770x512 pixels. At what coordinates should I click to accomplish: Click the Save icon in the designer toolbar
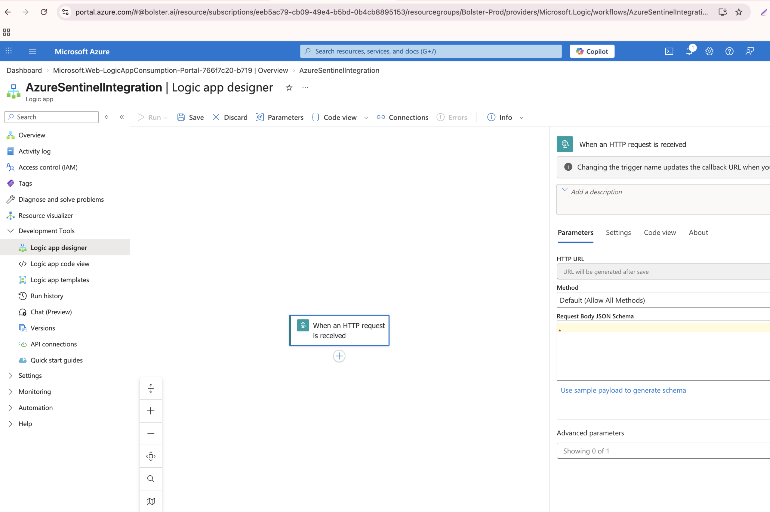click(x=181, y=117)
